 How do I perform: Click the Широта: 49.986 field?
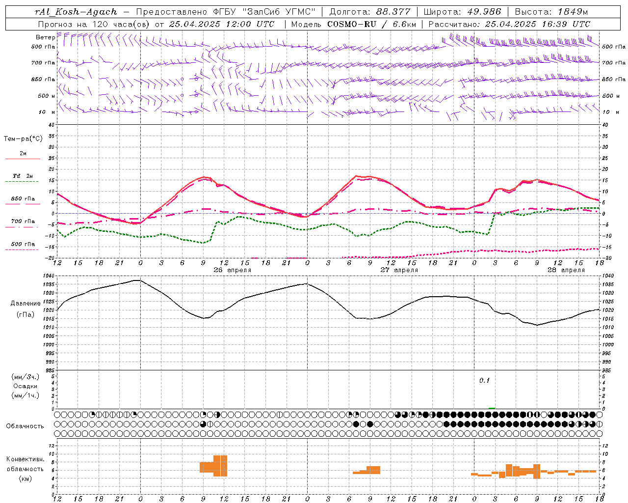tap(462, 12)
